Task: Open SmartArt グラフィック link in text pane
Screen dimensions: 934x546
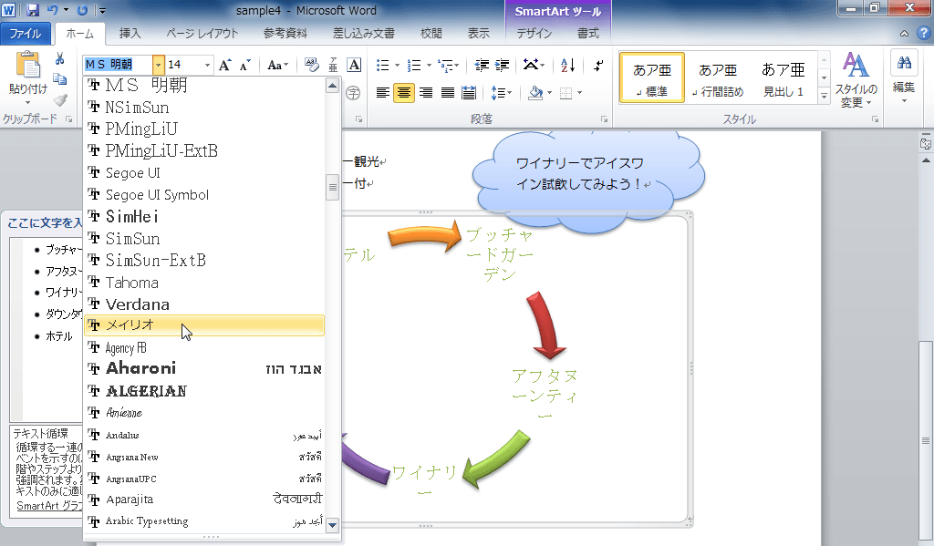Action: 50,506
